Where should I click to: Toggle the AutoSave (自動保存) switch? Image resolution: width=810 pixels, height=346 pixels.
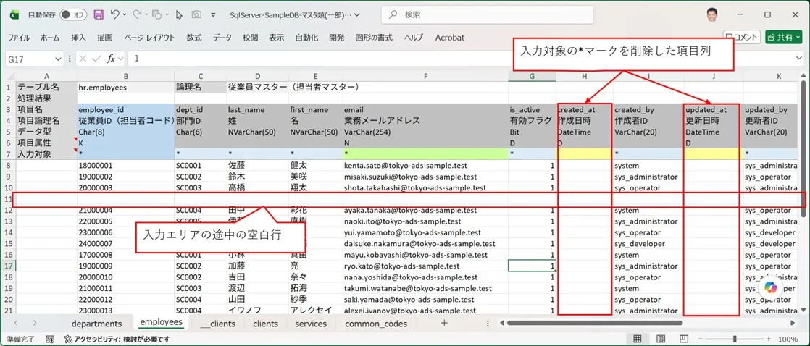coord(73,15)
